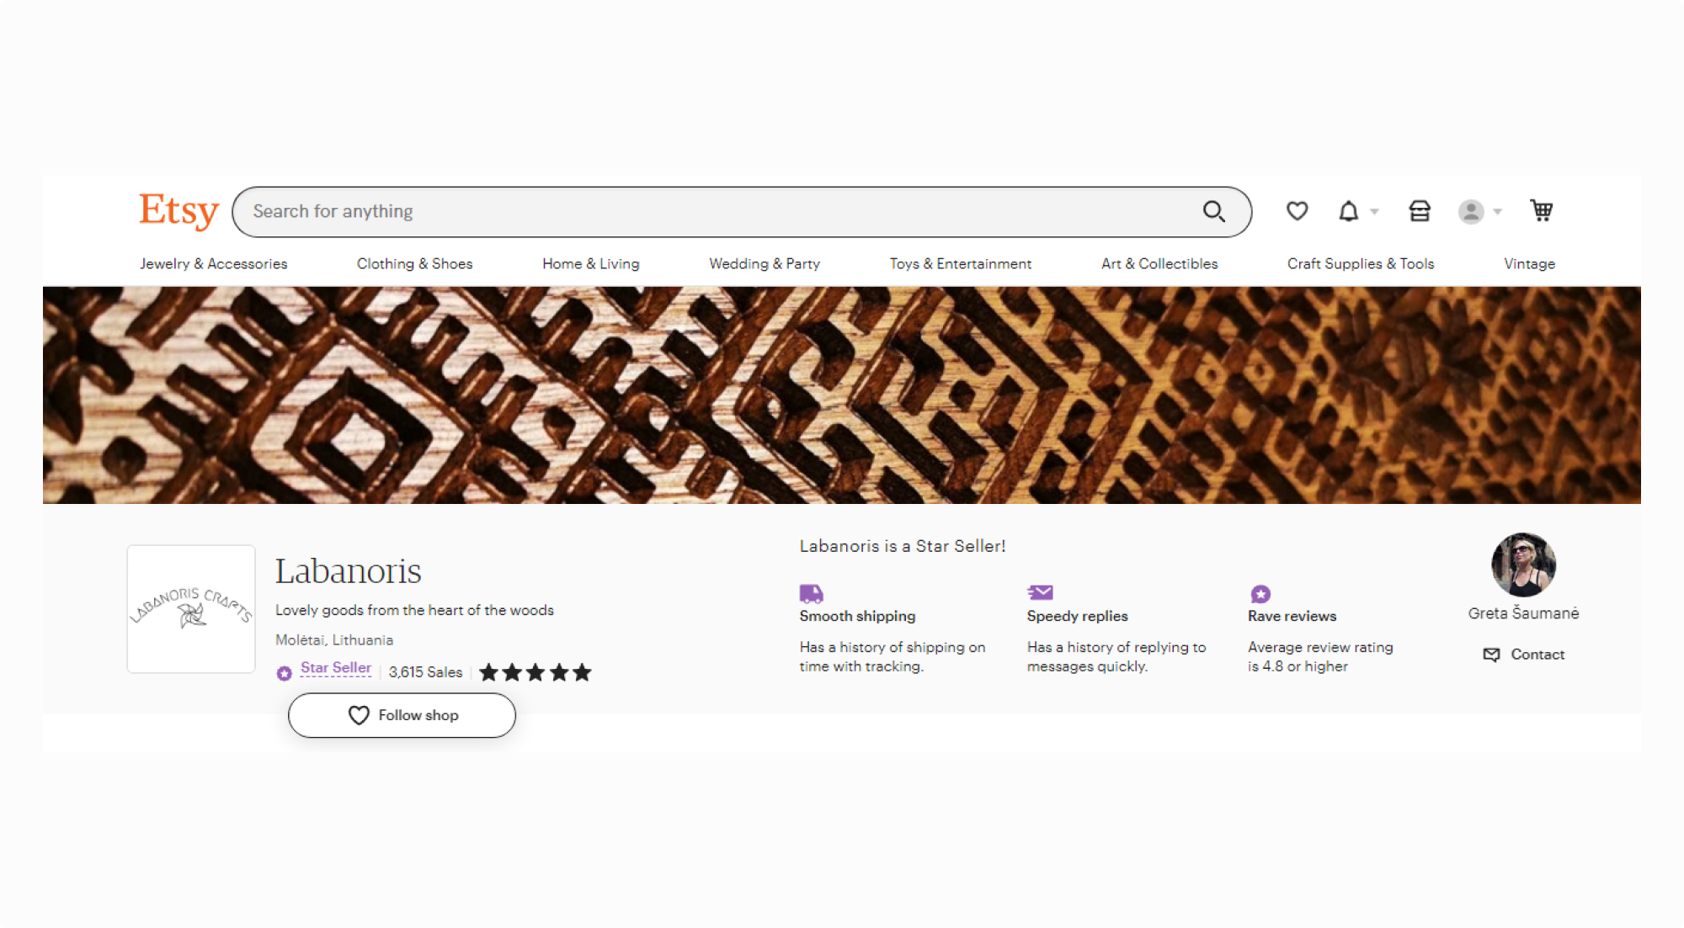This screenshot has height=928, width=1684.
Task: Click the five-star shop rating
Action: point(536,672)
